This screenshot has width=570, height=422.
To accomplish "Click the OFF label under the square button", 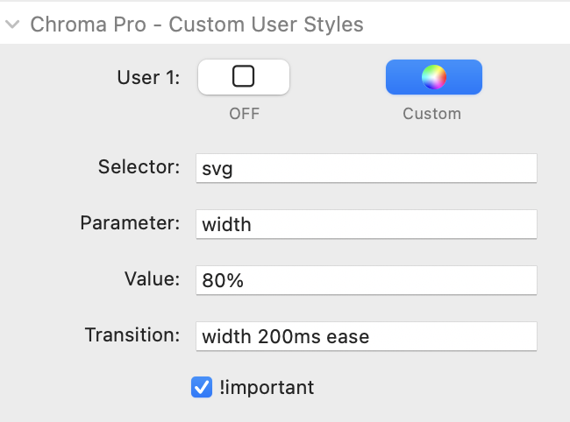I will tap(245, 114).
